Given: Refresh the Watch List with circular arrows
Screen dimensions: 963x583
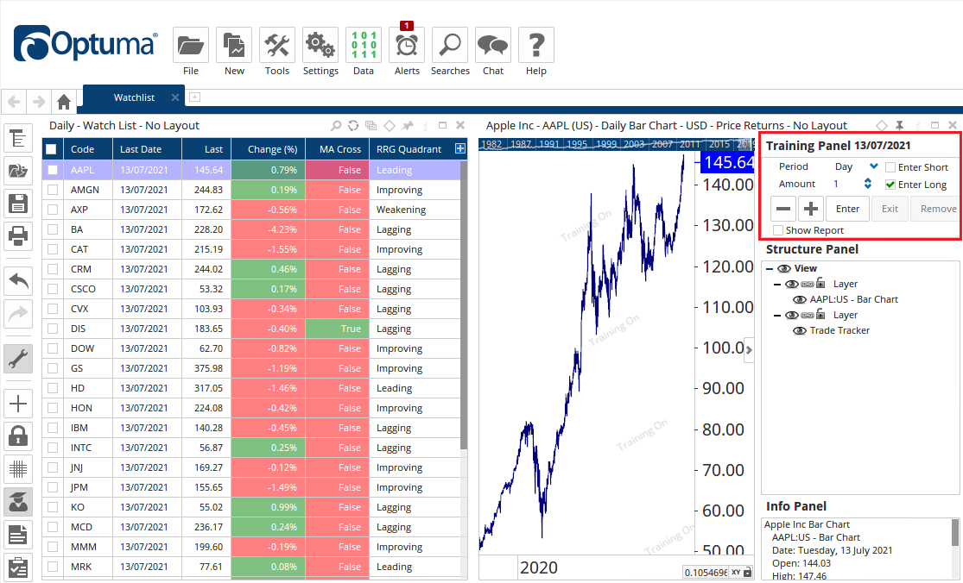Looking at the screenshot, I should [x=353, y=126].
